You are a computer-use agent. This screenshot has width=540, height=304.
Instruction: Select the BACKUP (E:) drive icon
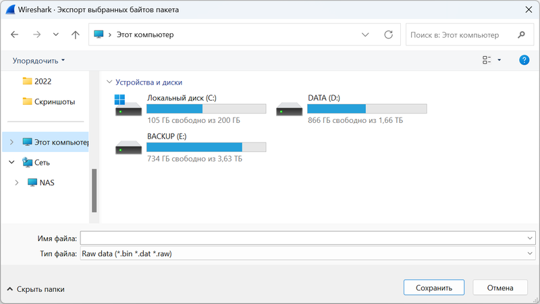[128, 147]
